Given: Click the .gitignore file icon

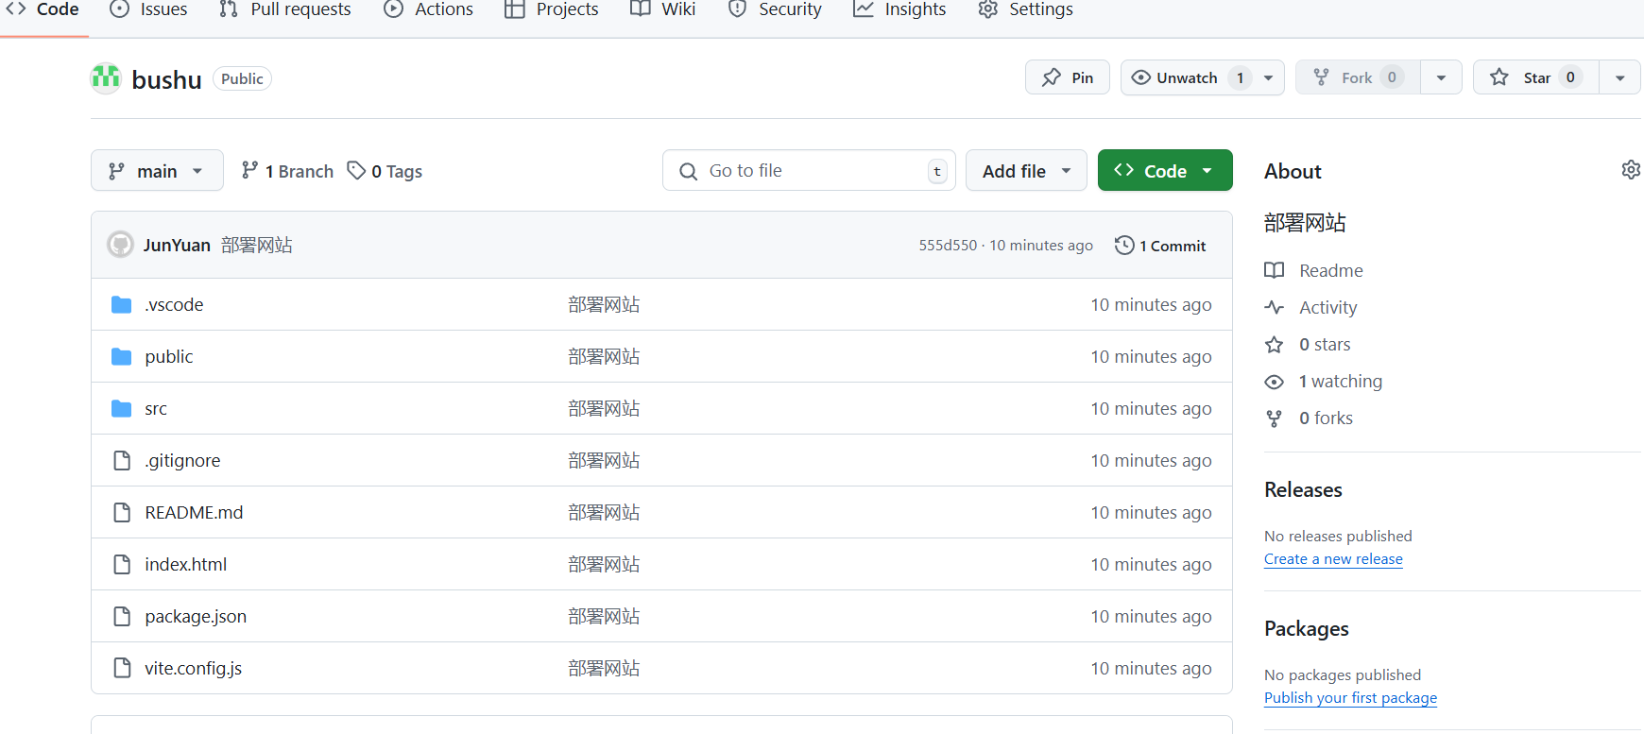Looking at the screenshot, I should [122, 460].
